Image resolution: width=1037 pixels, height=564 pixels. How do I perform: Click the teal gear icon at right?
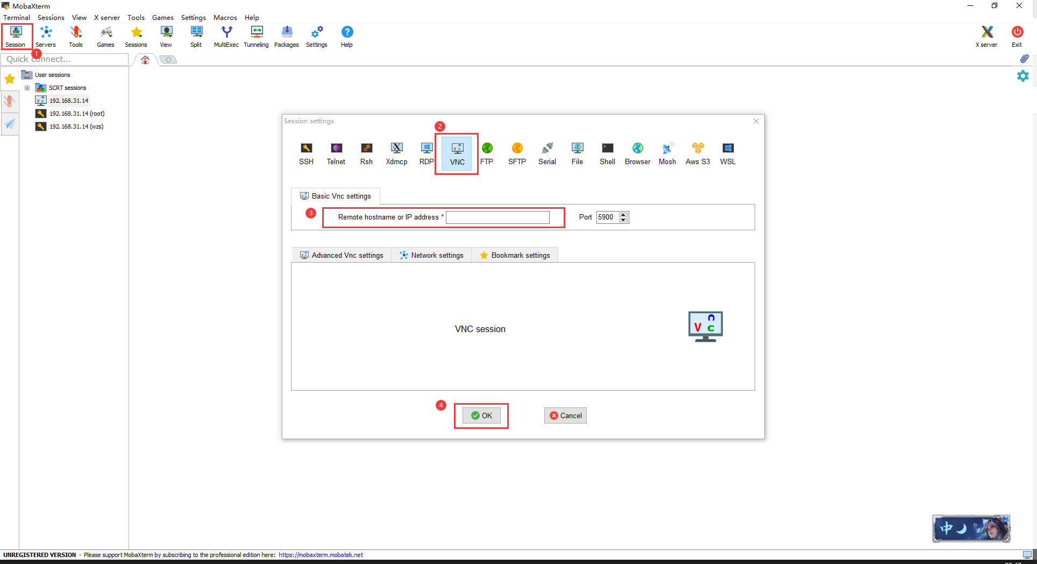1023,76
